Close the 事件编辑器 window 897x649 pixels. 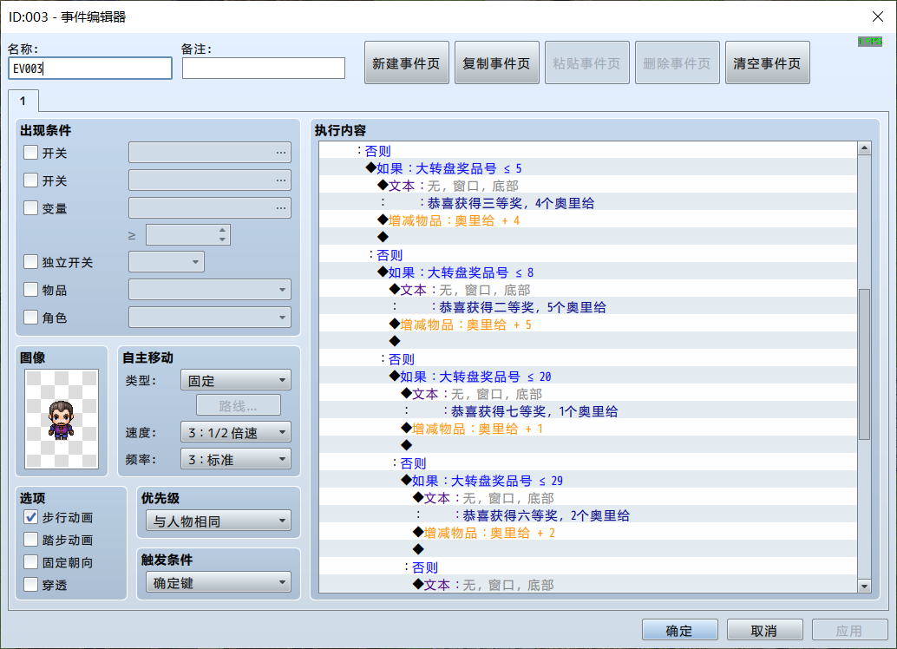pos(878,16)
